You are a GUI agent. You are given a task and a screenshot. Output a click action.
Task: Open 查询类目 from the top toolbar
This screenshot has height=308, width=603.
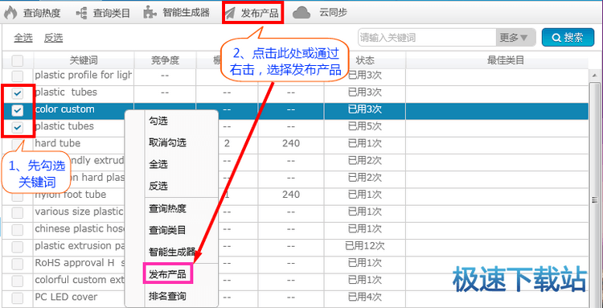coord(112,14)
